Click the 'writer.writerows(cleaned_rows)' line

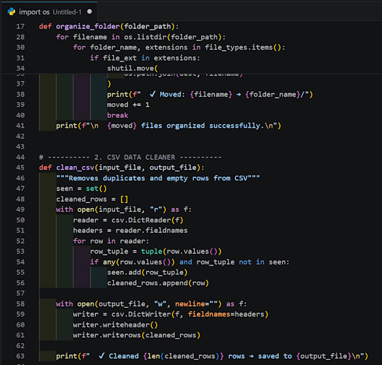tap(137, 335)
